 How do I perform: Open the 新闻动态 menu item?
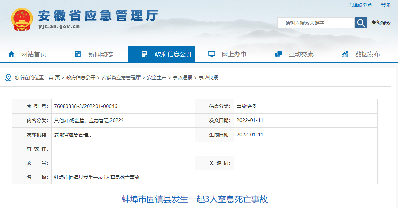(101, 54)
